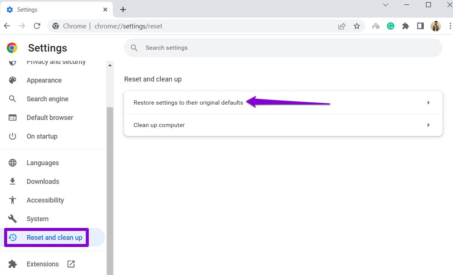Open the Grammarly extension icon
This screenshot has width=453, height=275.
390,26
